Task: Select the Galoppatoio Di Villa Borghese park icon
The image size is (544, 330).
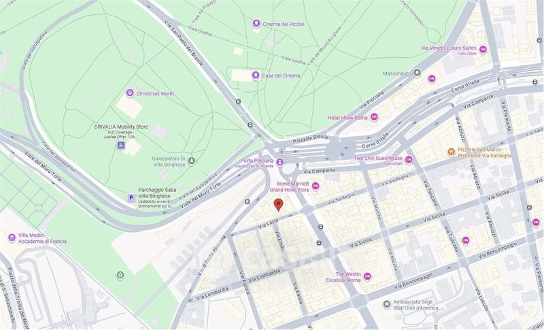Action: 192,161
